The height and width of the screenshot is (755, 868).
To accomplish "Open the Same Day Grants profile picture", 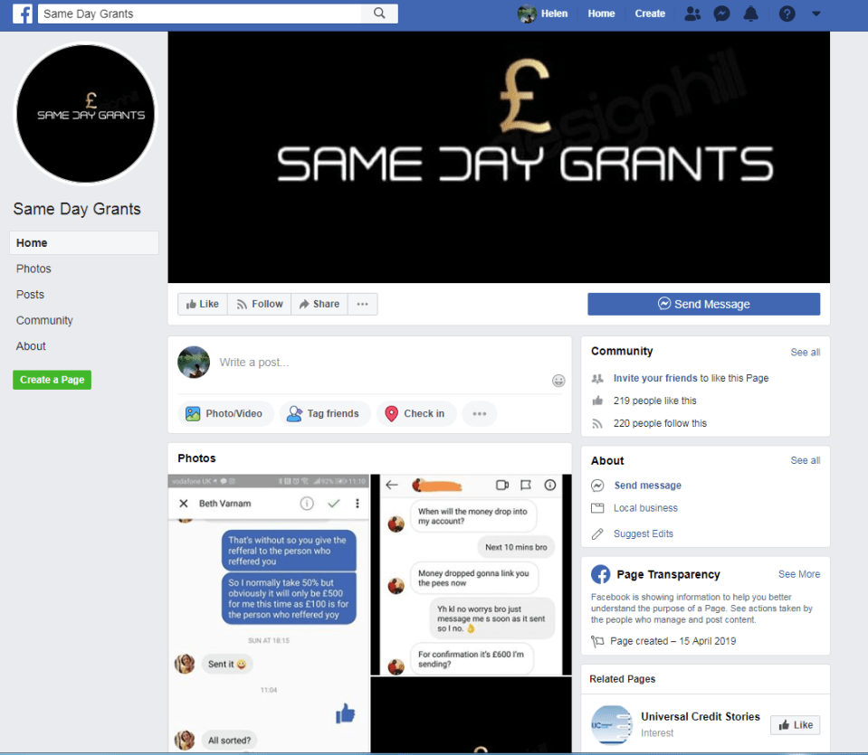I will 85,114.
